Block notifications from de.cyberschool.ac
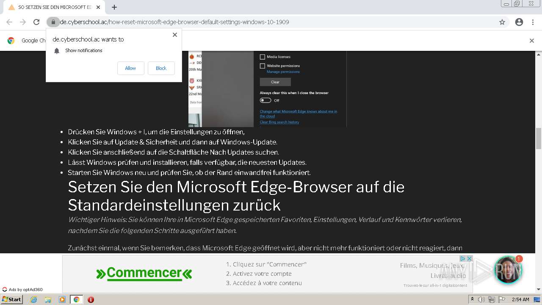The image size is (542, 305). (x=161, y=68)
